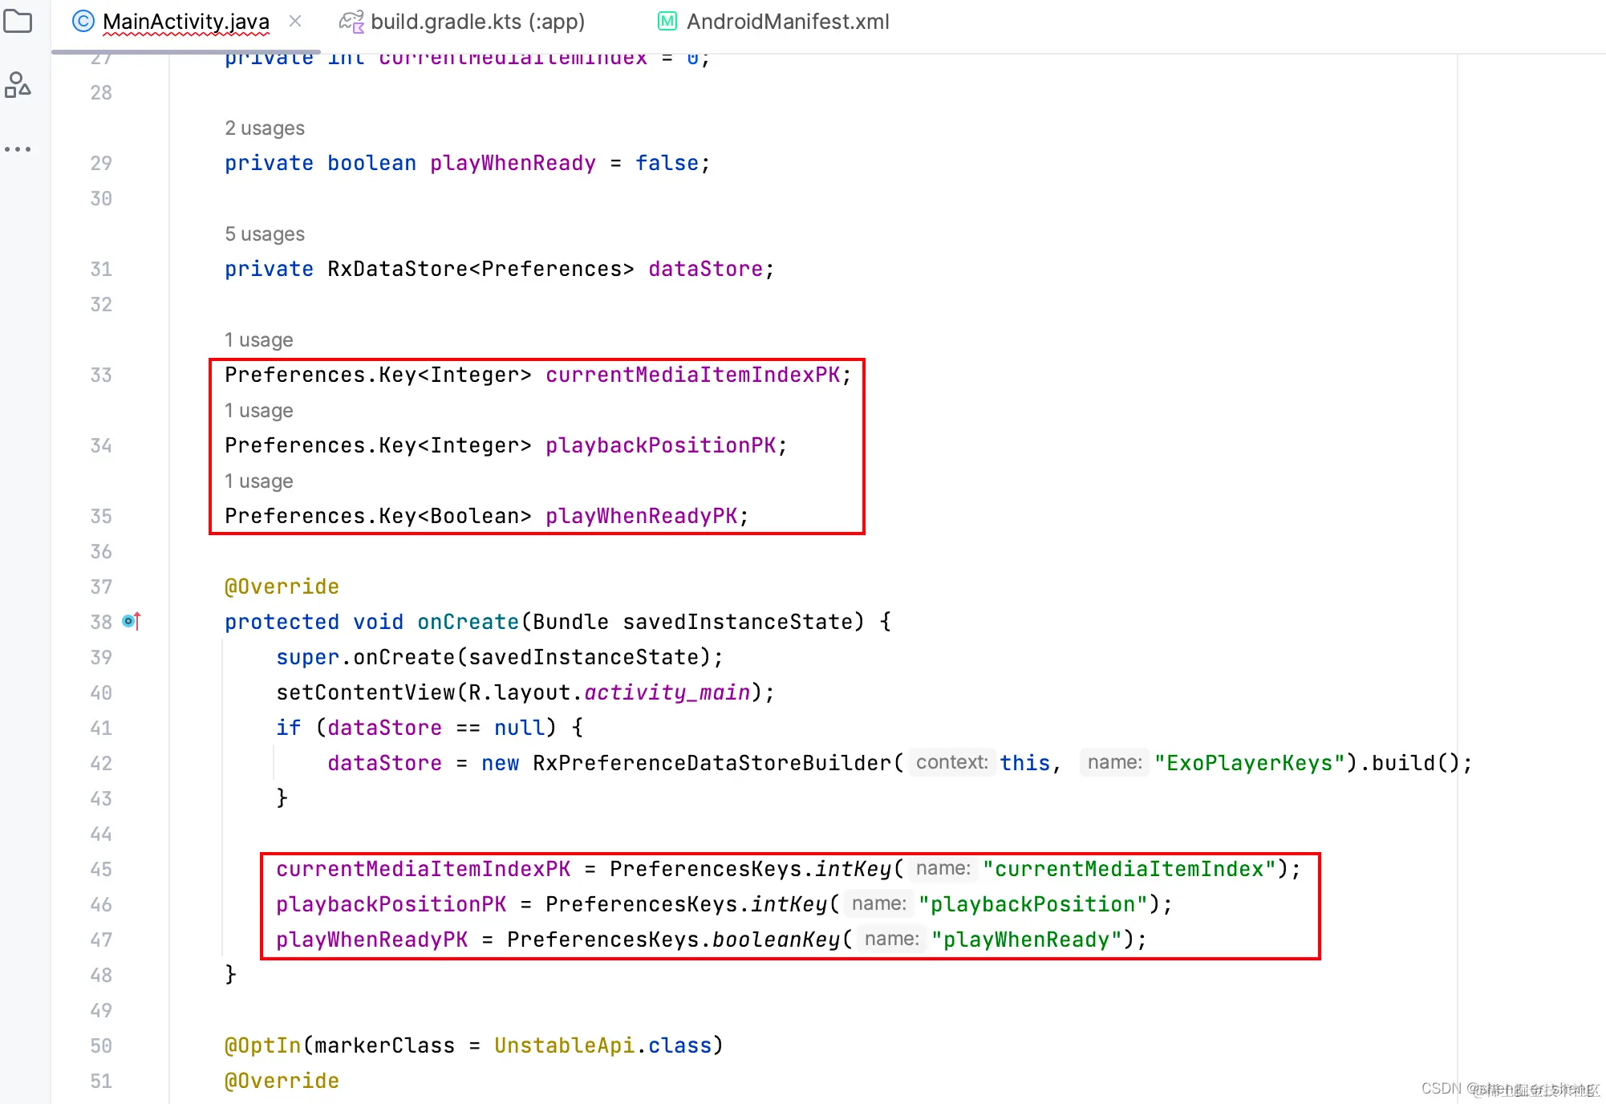
Task: Open 1 usage hint above currentMediaItemIndexPK
Action: 258,340
